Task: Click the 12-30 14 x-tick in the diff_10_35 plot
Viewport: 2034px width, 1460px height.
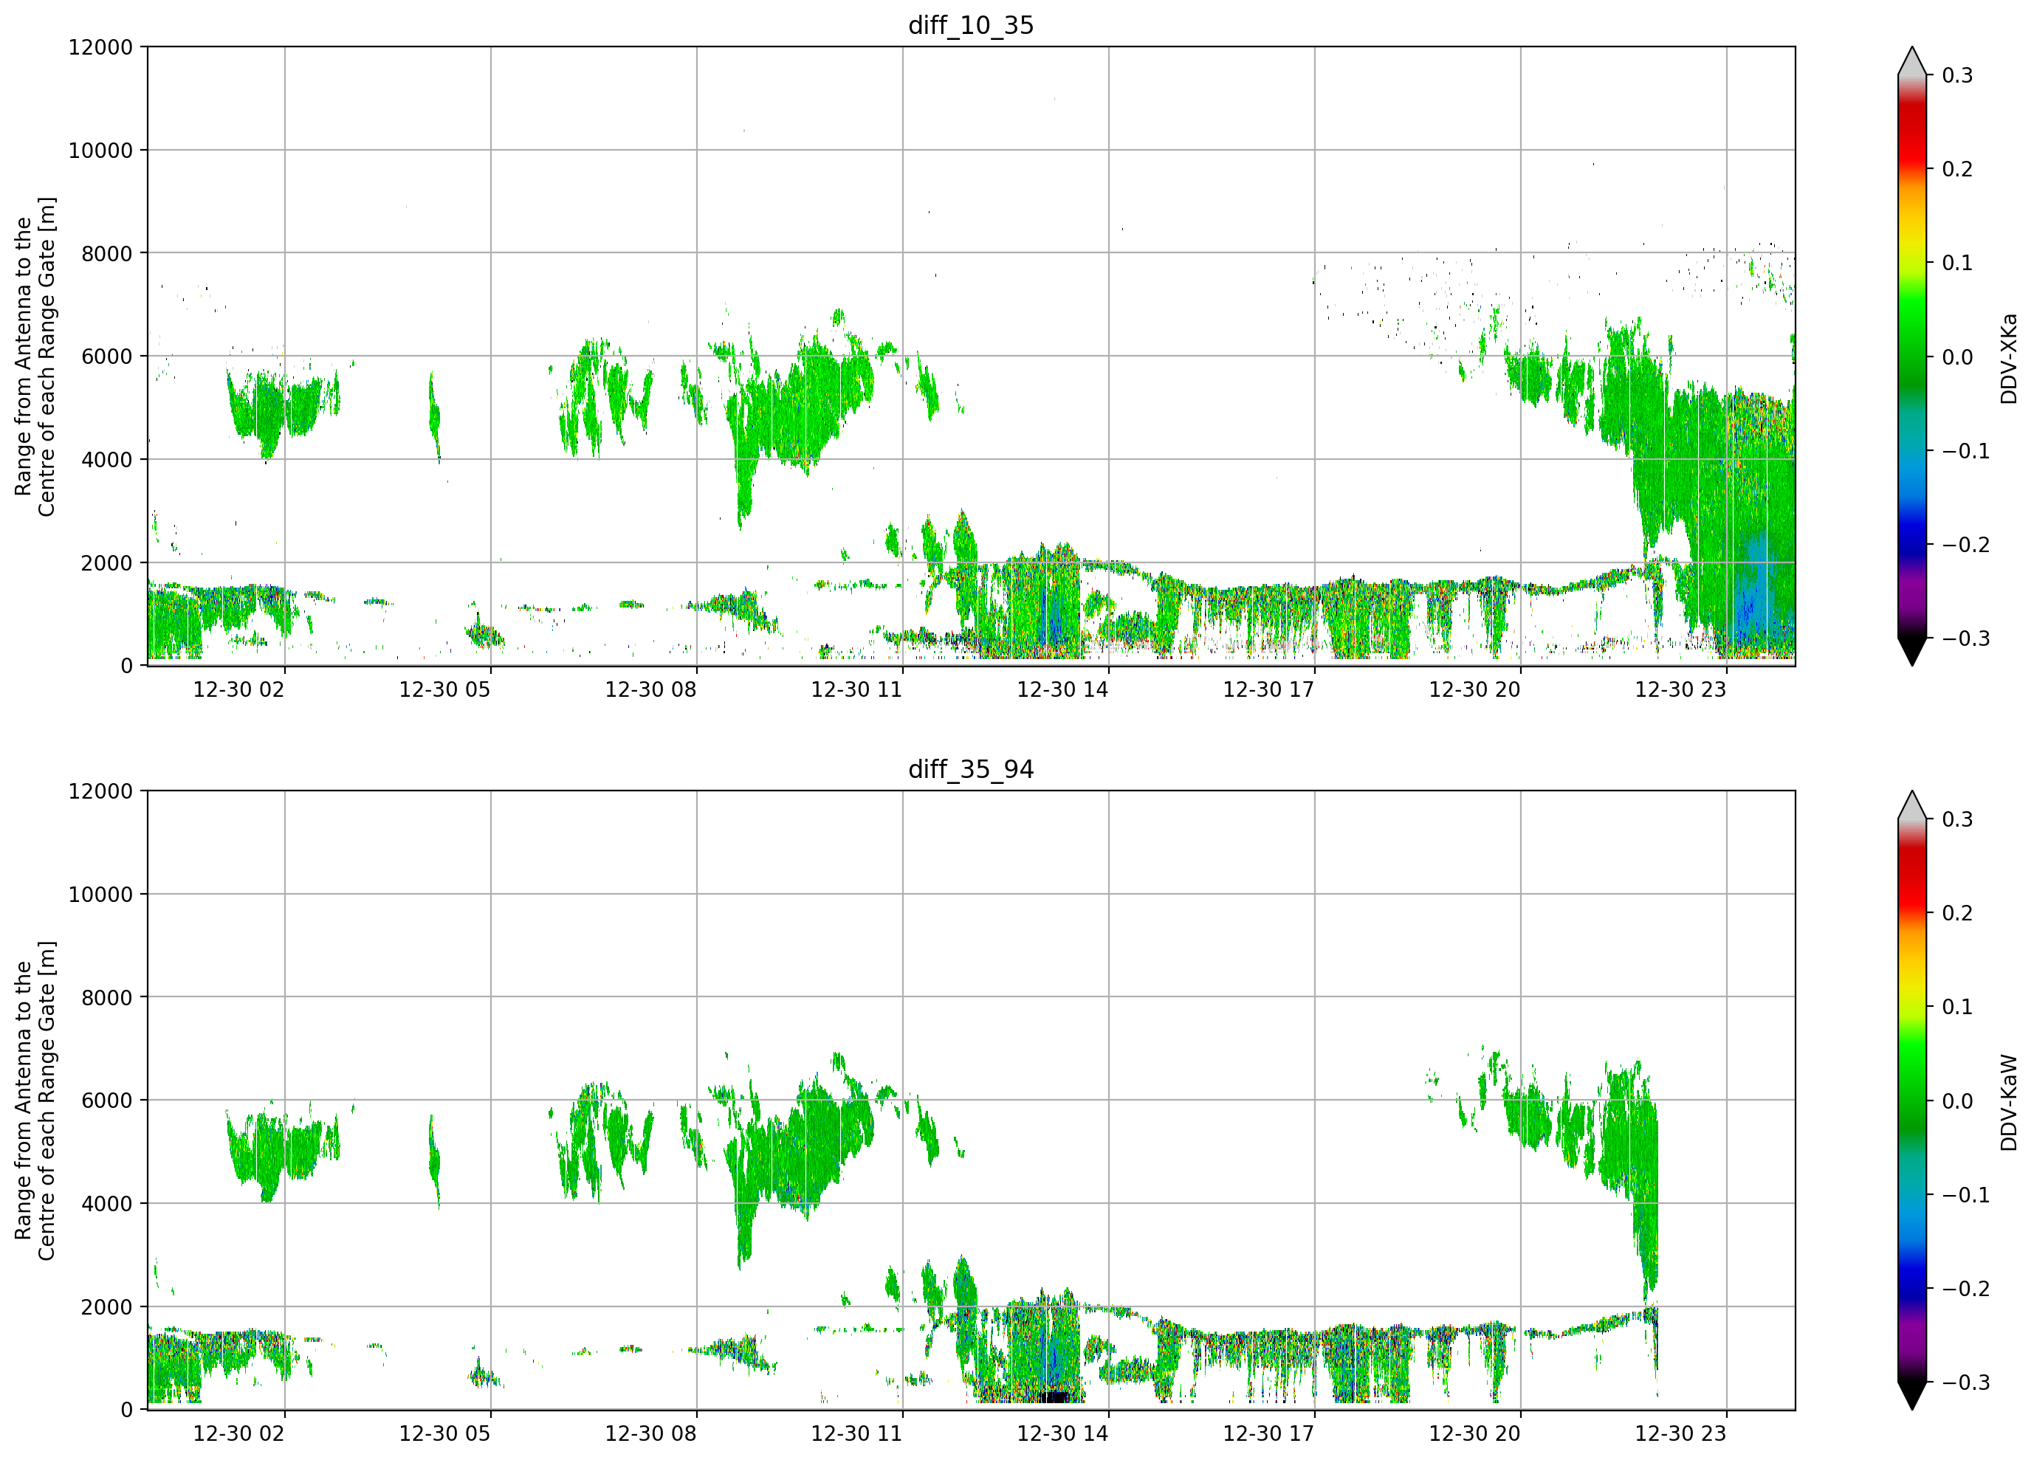Action: pyautogui.click(x=1062, y=689)
